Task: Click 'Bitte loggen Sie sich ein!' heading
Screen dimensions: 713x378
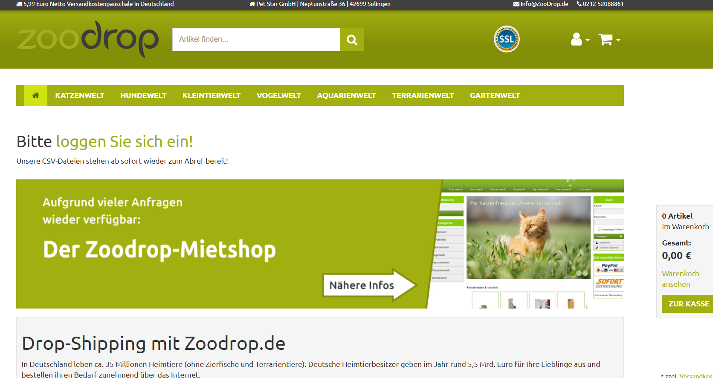Action: [104, 141]
